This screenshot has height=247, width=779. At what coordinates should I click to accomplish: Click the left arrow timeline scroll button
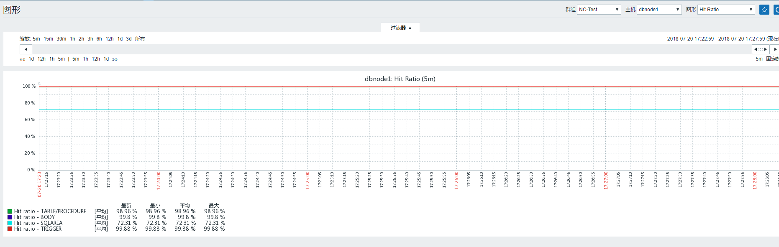click(26, 49)
